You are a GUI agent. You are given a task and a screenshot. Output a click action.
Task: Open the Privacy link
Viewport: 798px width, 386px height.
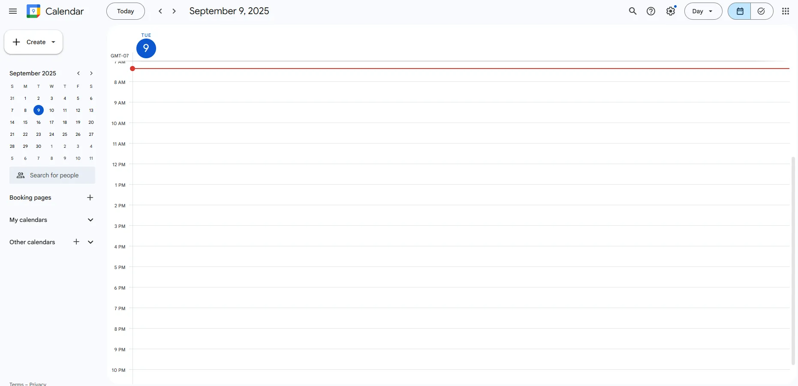point(37,384)
